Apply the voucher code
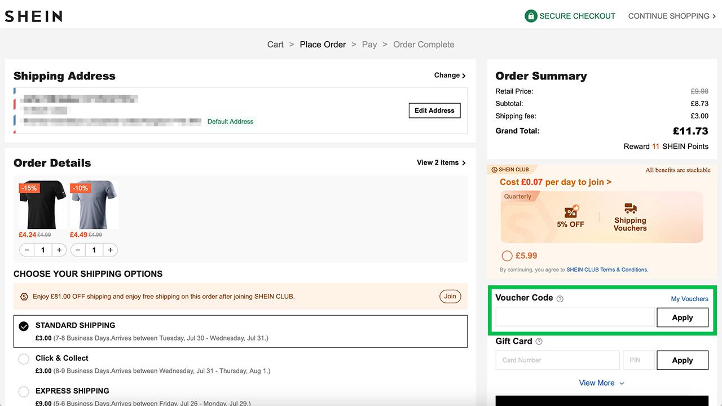 (x=683, y=317)
